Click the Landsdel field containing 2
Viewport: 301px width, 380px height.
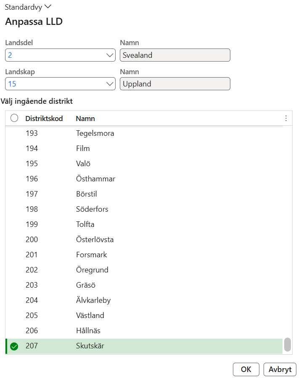(x=60, y=55)
